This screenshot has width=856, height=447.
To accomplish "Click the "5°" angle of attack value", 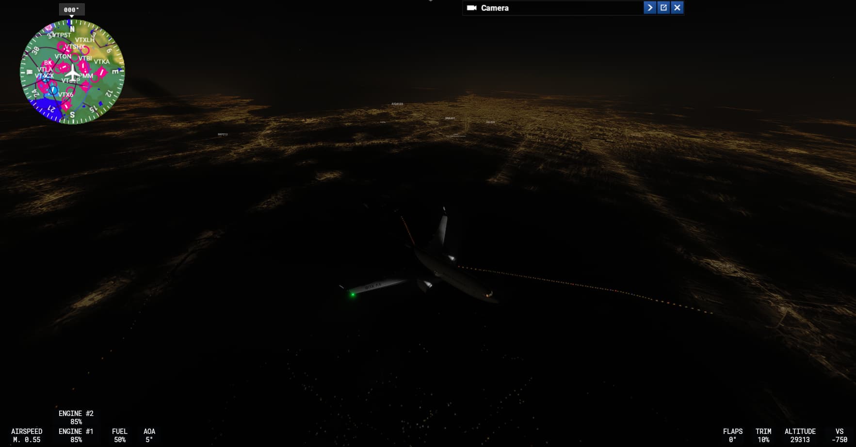I will coord(149,440).
